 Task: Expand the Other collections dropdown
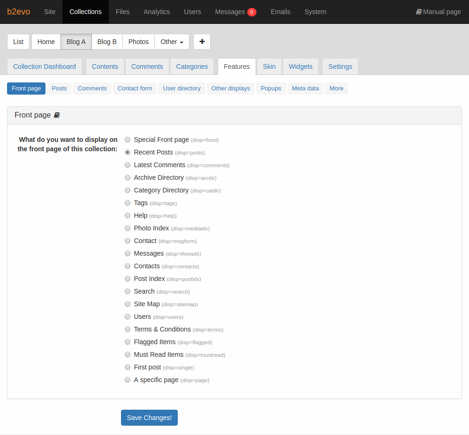click(172, 42)
